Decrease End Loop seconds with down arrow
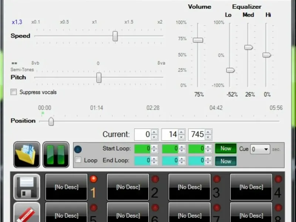The width and height of the screenshot is (296, 222). click(182, 163)
